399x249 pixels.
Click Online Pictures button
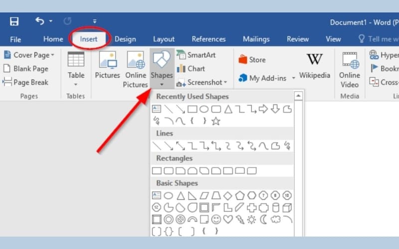[136, 69]
